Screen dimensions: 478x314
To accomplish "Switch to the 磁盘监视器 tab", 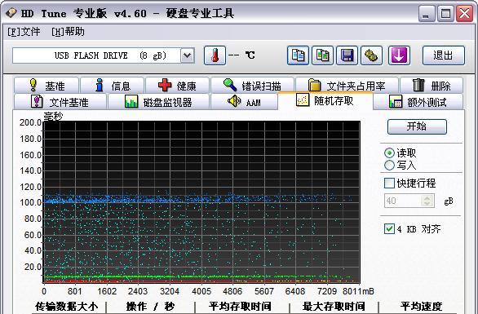I will pos(158,102).
